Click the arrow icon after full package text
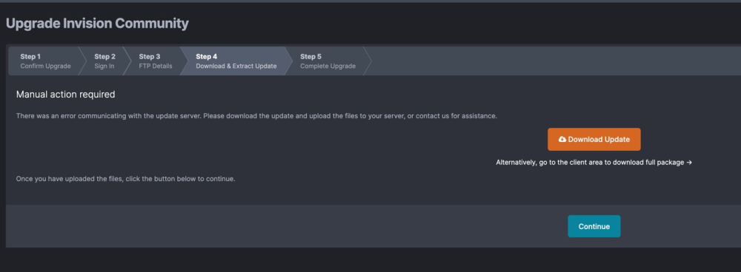Screen dimensions: 741x272 tap(689, 162)
